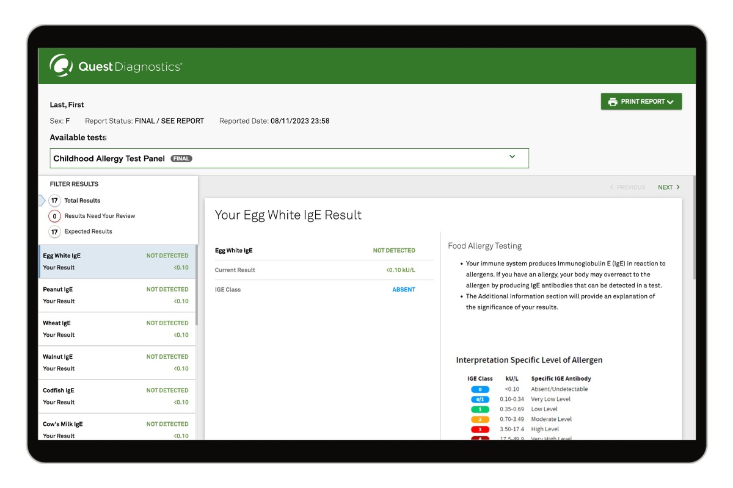Screen dimensions: 733x488
Task: Click the orange class 2 badge
Action: pyautogui.click(x=480, y=419)
